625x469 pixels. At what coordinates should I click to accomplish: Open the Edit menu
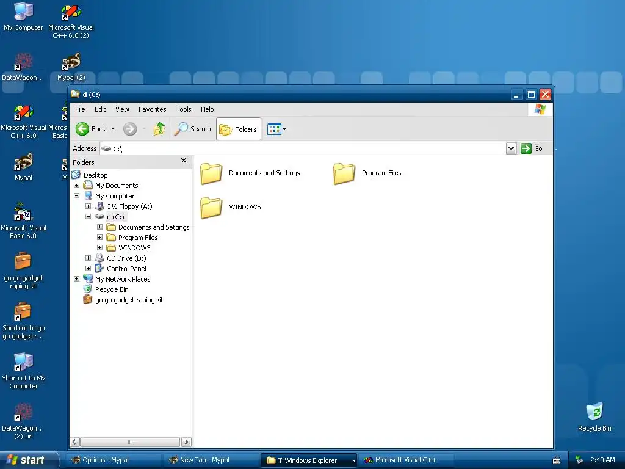pyautogui.click(x=100, y=109)
